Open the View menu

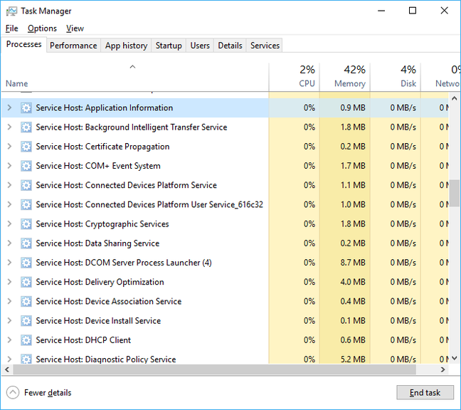click(x=75, y=28)
